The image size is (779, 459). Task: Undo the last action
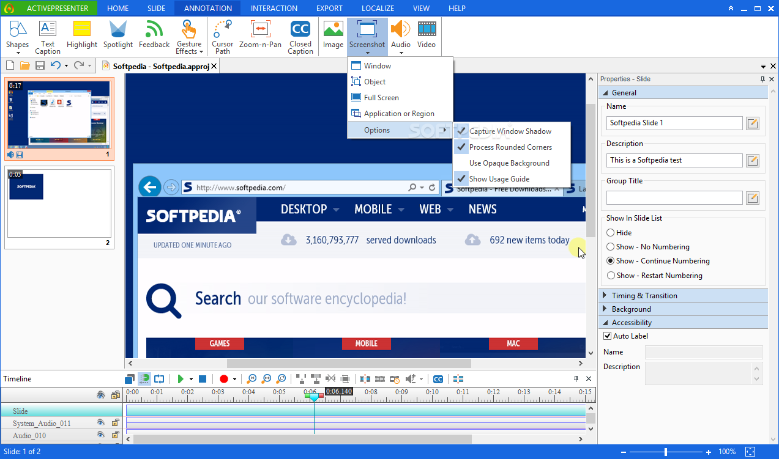pos(55,65)
